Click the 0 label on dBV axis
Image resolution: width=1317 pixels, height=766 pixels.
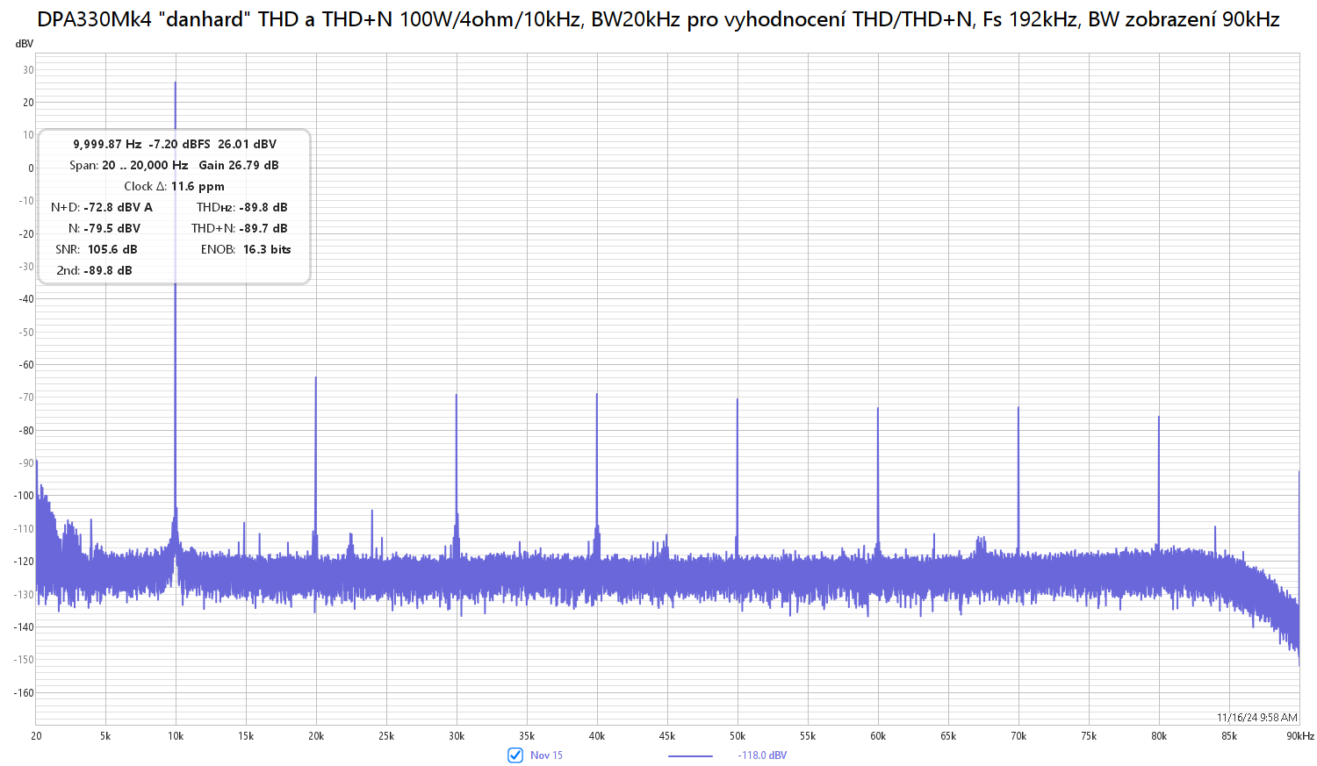point(31,168)
